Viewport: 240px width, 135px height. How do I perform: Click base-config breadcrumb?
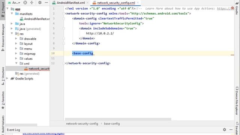[x=112, y=124]
